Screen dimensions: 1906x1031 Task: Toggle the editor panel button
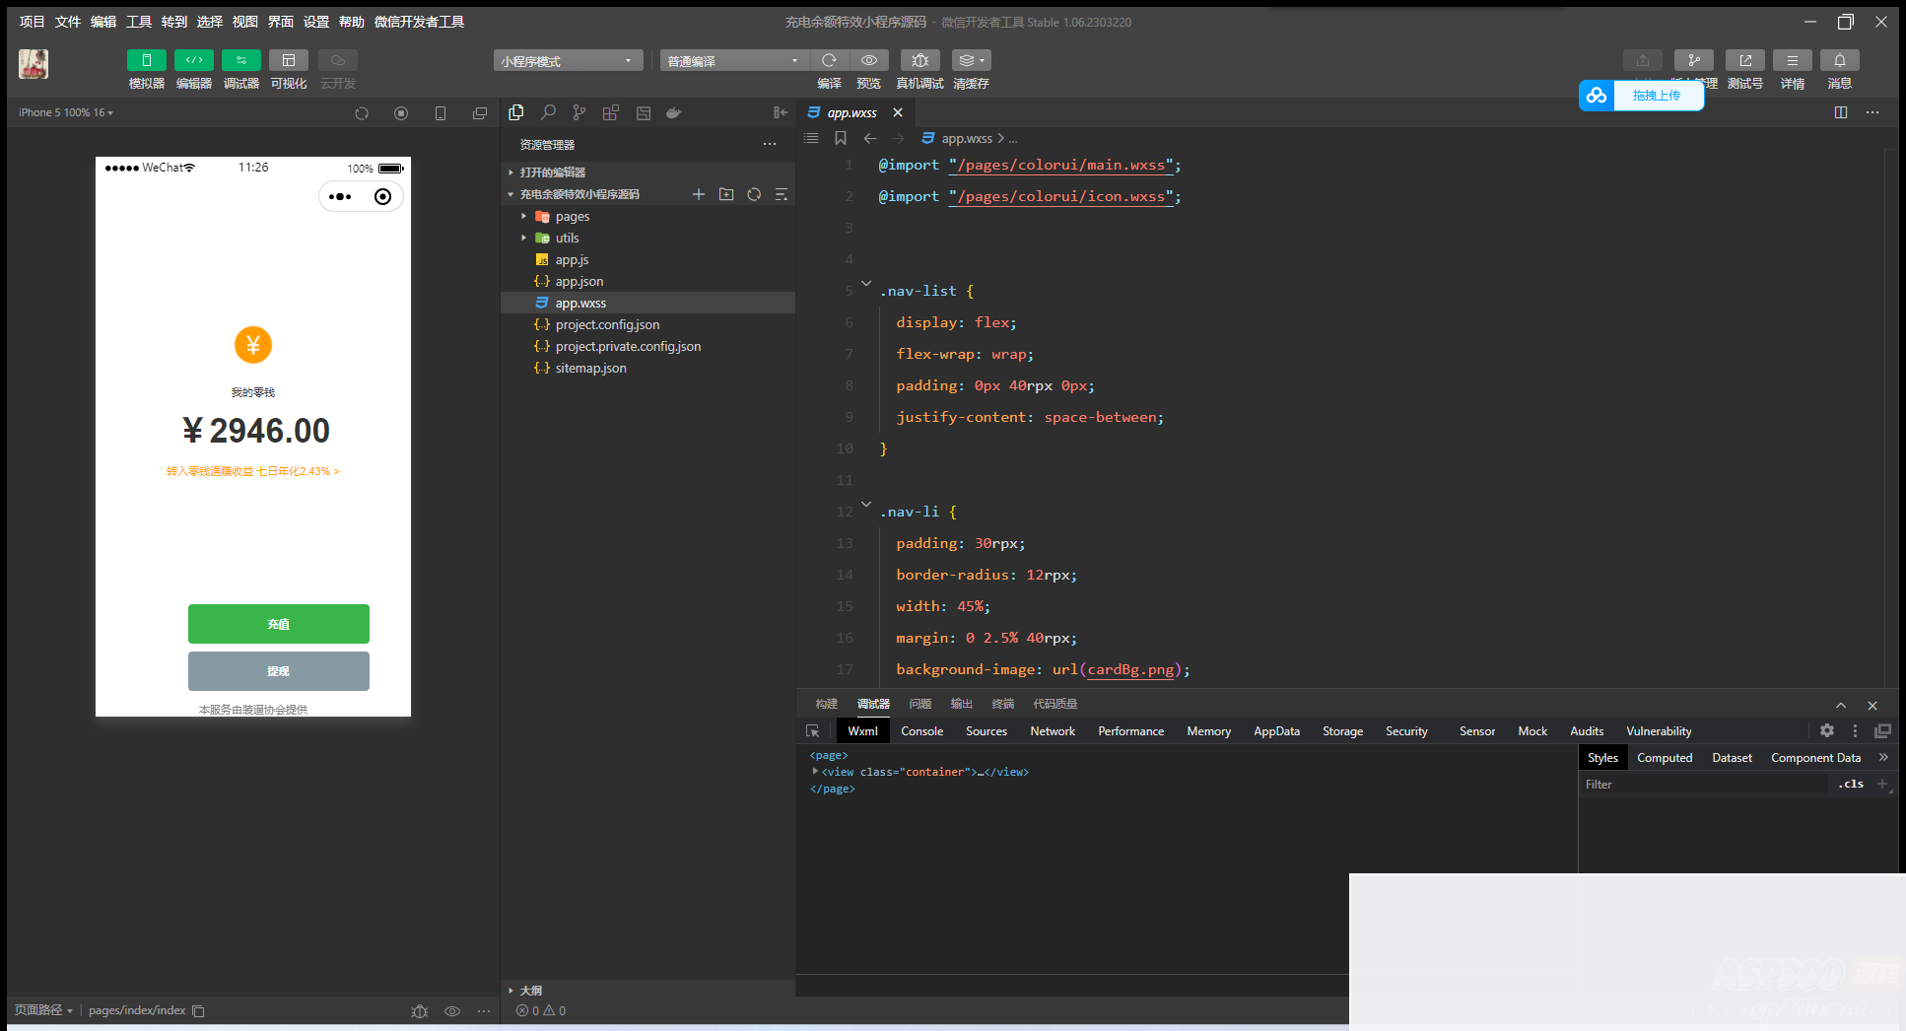[194, 61]
